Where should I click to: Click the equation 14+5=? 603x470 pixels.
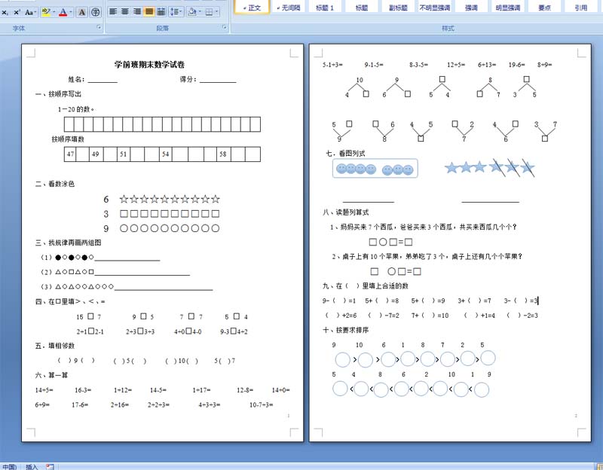(44, 390)
